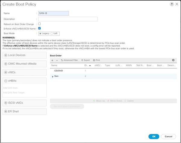Image resolution: width=181 pixels, height=143 pixels.
Task: Uncheck Enforce vNIC/vHBA/iSCSI Name checkbox
Action: [x=39, y=28]
